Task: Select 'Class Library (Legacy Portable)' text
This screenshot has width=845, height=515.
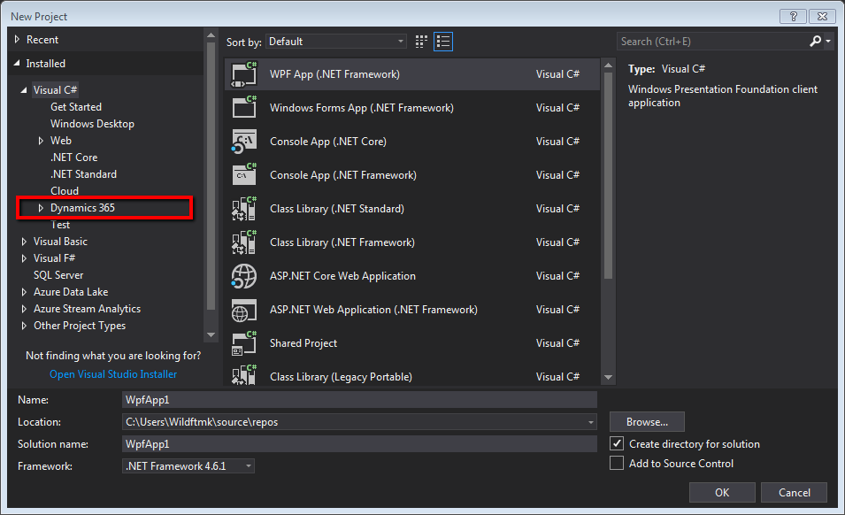Action: (x=342, y=377)
